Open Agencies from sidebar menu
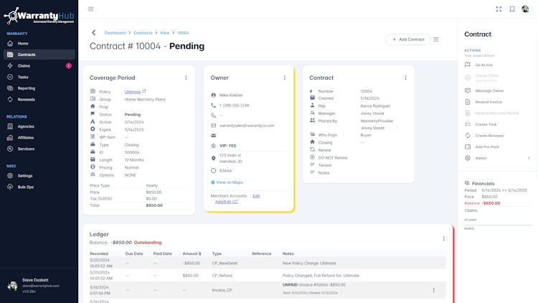Screen dimensions: 538x303 pos(26,126)
